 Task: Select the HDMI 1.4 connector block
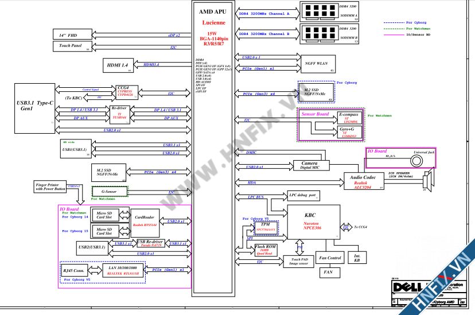coord(118,65)
